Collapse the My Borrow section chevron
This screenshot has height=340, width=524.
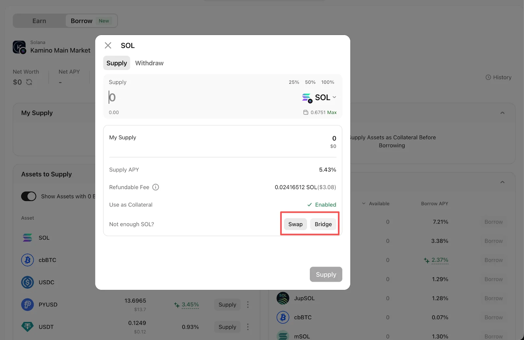pyautogui.click(x=502, y=113)
